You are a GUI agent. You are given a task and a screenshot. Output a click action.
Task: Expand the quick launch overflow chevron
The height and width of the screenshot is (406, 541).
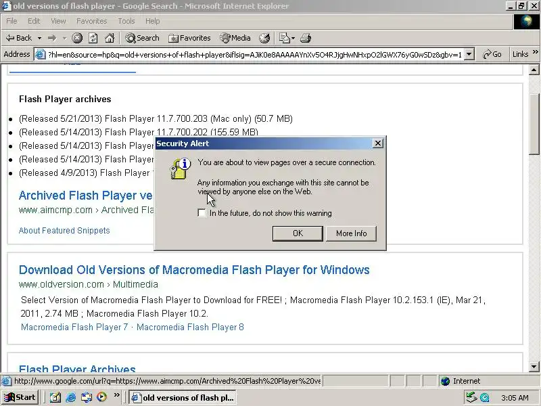click(x=116, y=394)
